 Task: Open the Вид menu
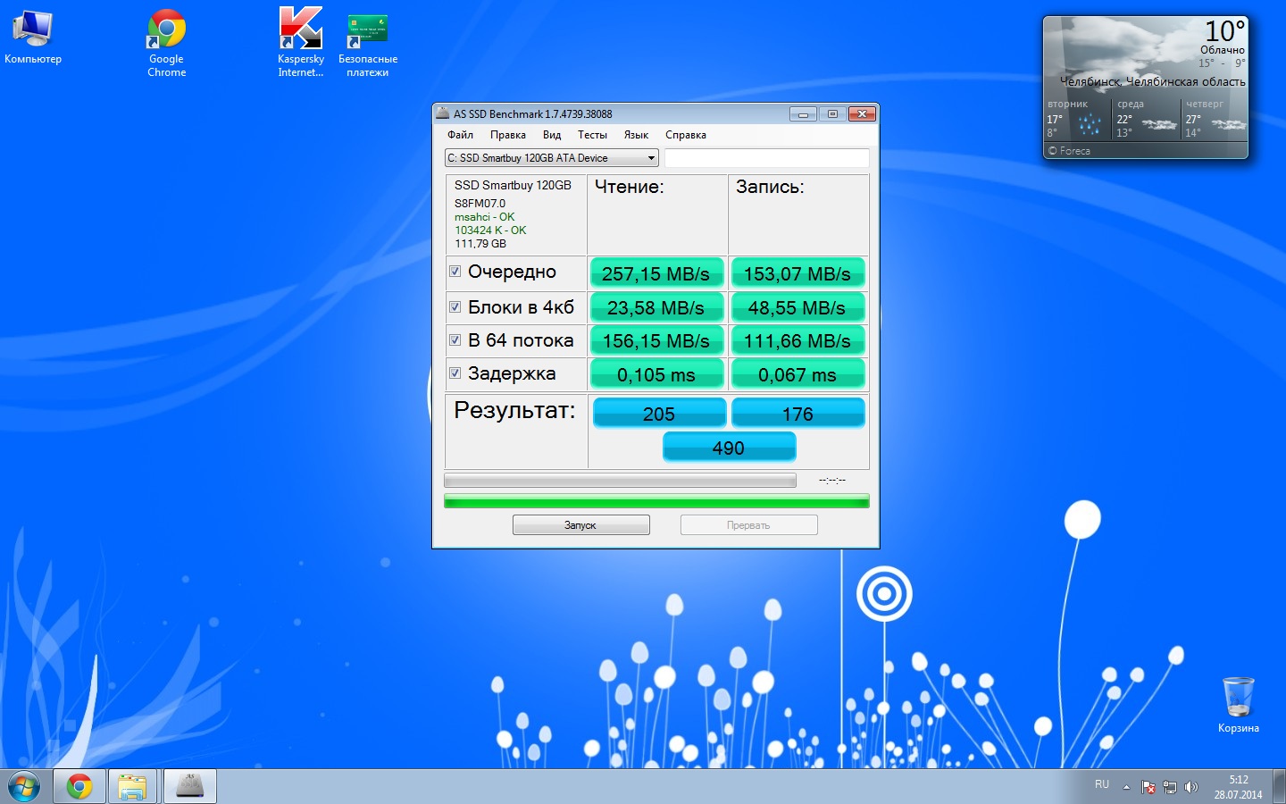tap(552, 135)
